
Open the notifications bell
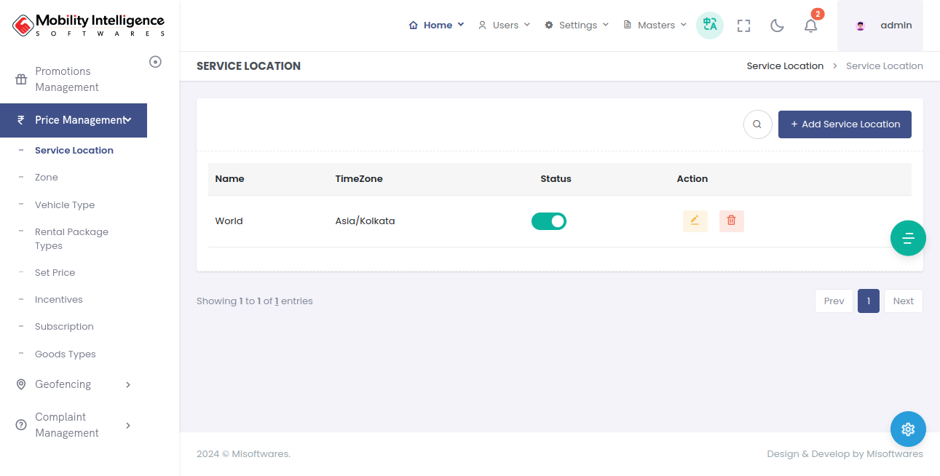coord(810,25)
